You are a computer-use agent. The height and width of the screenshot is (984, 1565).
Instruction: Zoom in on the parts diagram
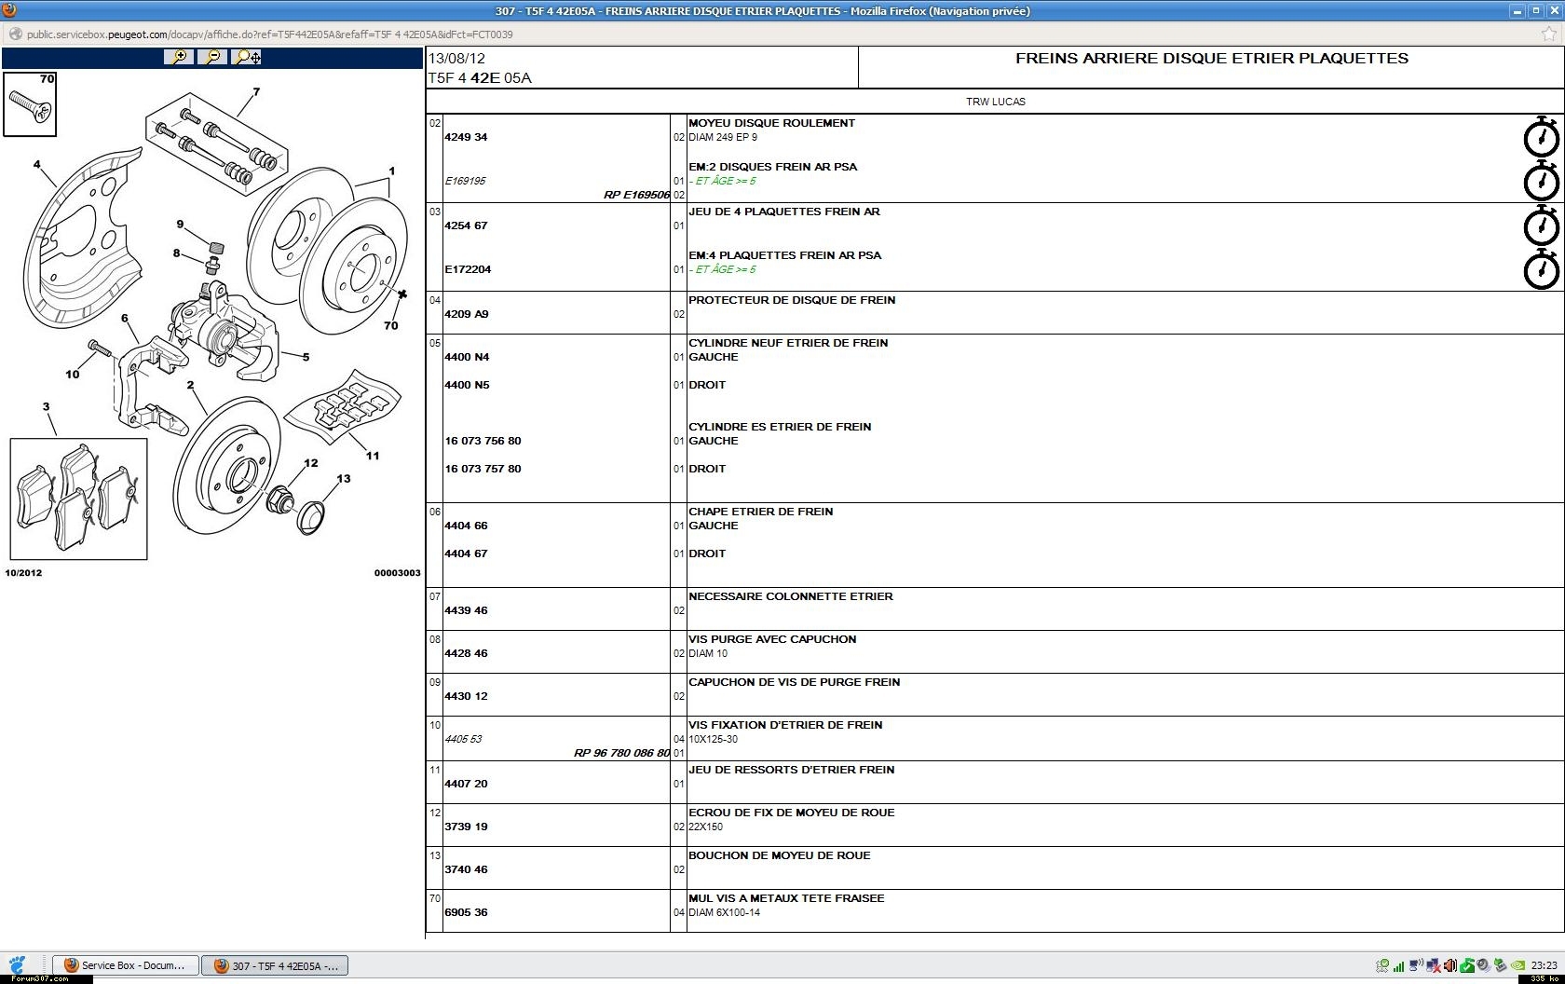(179, 57)
